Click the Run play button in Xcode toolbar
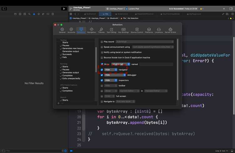This screenshot has width=235, height=153. [x=64, y=9]
